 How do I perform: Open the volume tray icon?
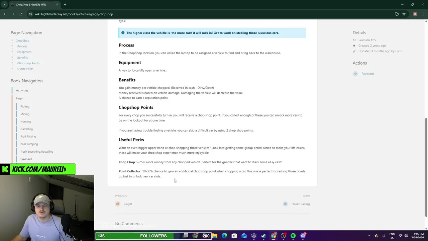click(406, 236)
